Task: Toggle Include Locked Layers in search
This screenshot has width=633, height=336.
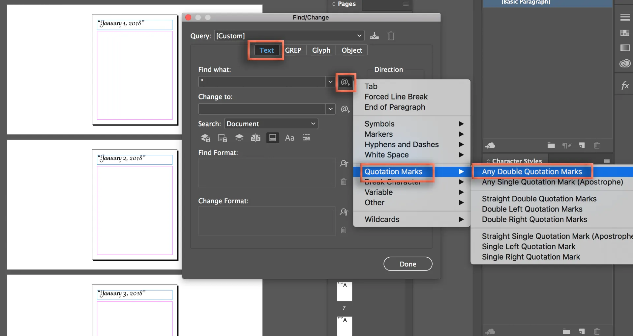Action: (x=205, y=138)
